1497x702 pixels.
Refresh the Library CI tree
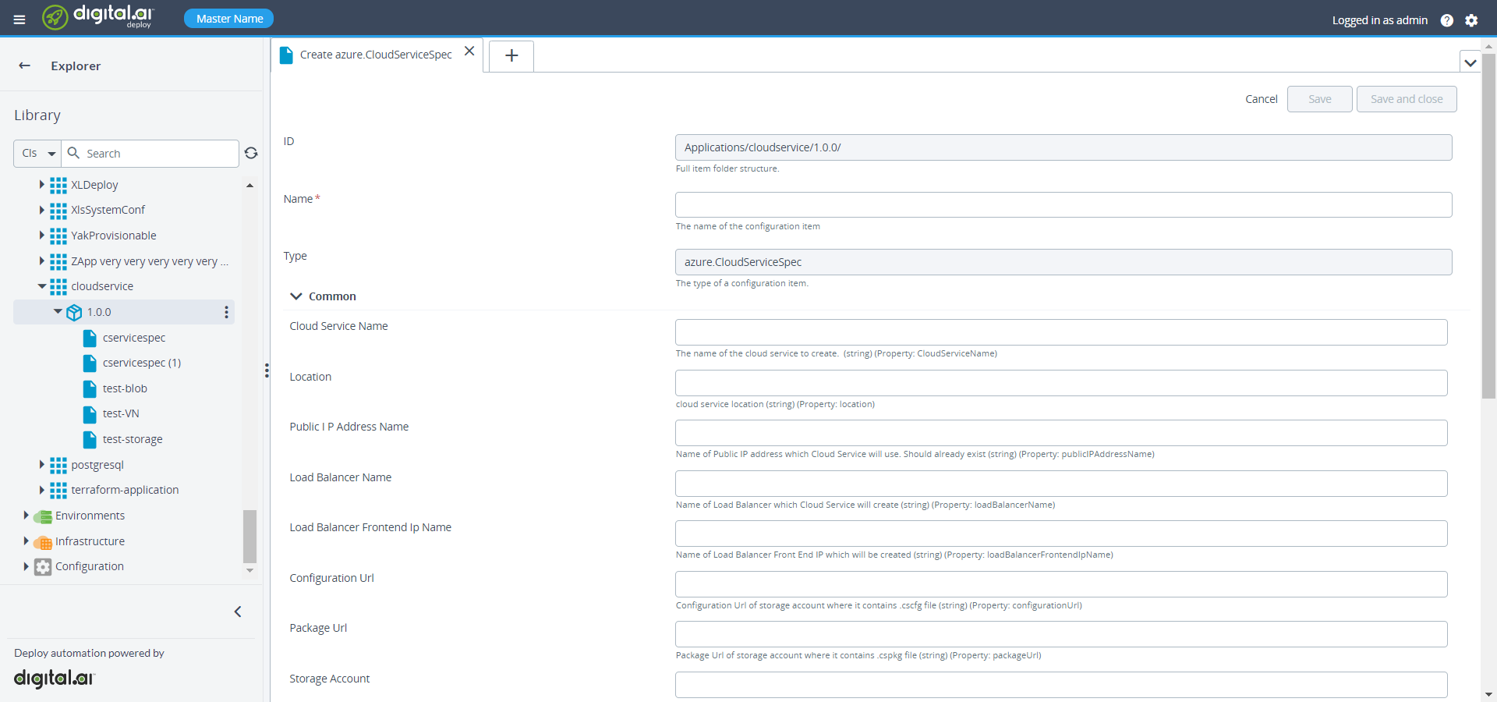click(250, 154)
